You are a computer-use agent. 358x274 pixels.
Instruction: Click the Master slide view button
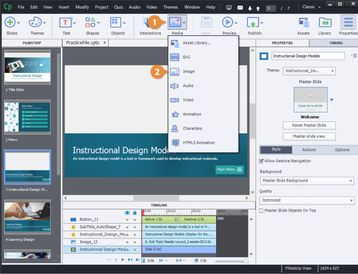[x=309, y=136]
